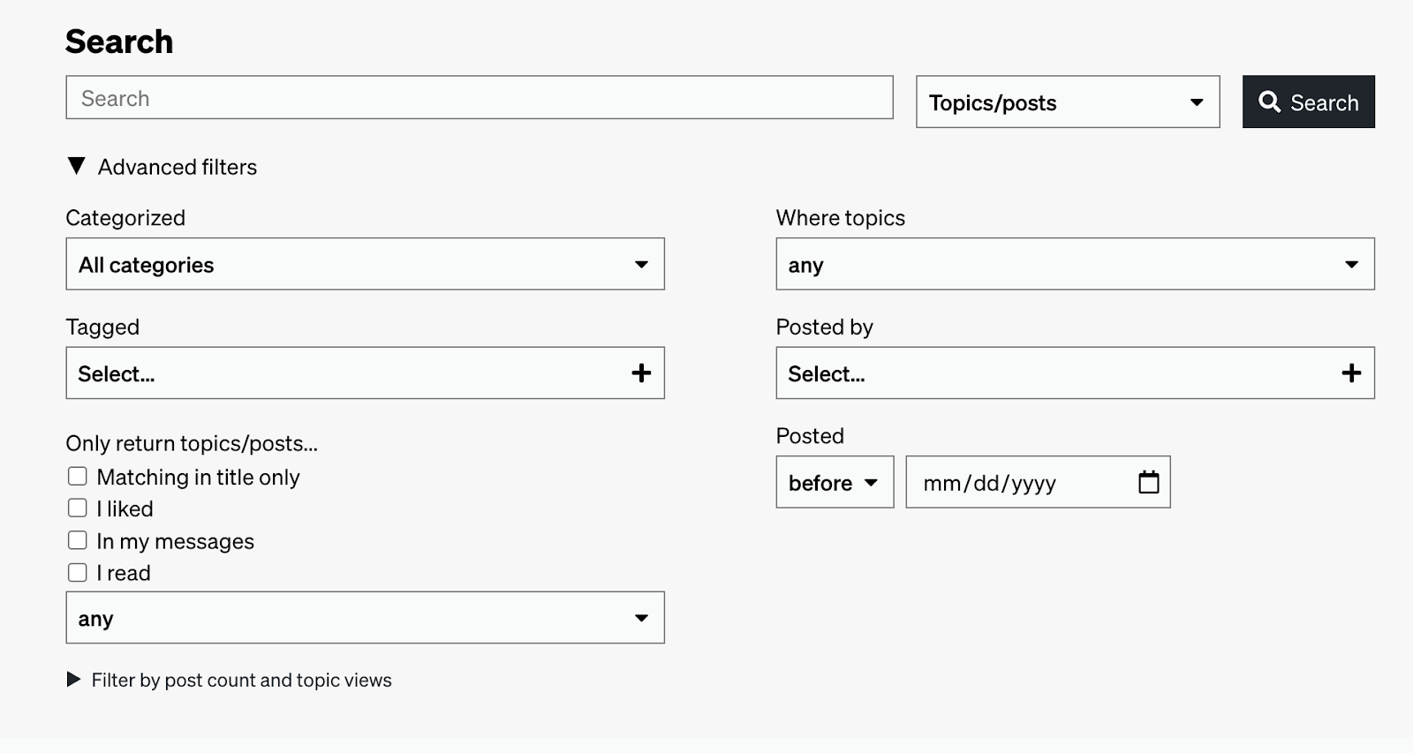Image resolution: width=1413 pixels, height=753 pixels.
Task: Open the before date comparison dropdown
Action: pyautogui.click(x=834, y=482)
